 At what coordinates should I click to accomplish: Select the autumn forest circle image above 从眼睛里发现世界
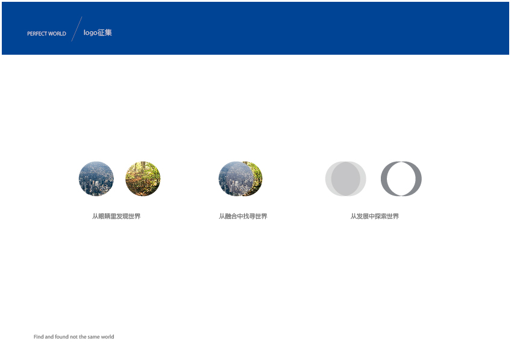point(143,179)
